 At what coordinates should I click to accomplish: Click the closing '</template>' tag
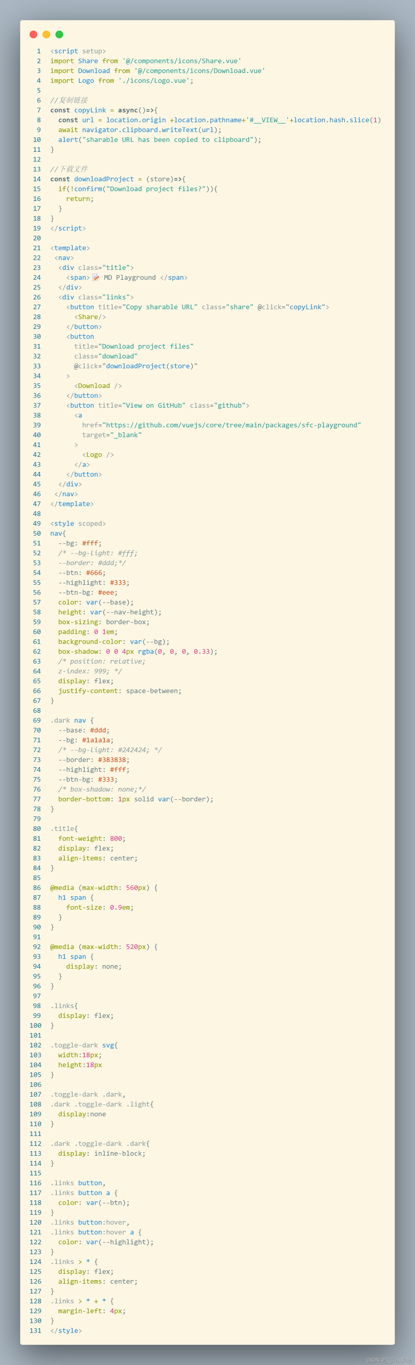[72, 504]
